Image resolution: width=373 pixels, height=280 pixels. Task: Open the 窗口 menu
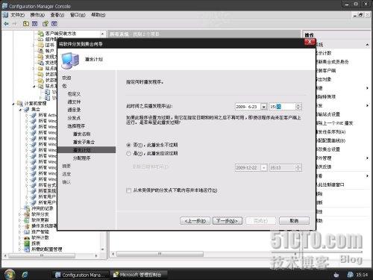tap(78, 15)
